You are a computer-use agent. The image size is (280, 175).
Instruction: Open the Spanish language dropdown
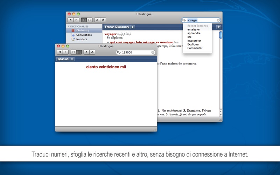pos(65,59)
